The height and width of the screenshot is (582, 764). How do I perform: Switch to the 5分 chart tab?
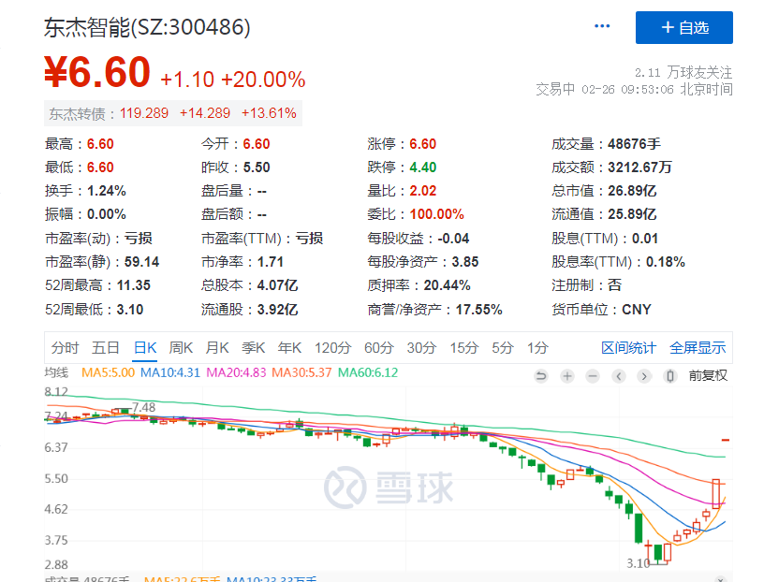pos(503,348)
